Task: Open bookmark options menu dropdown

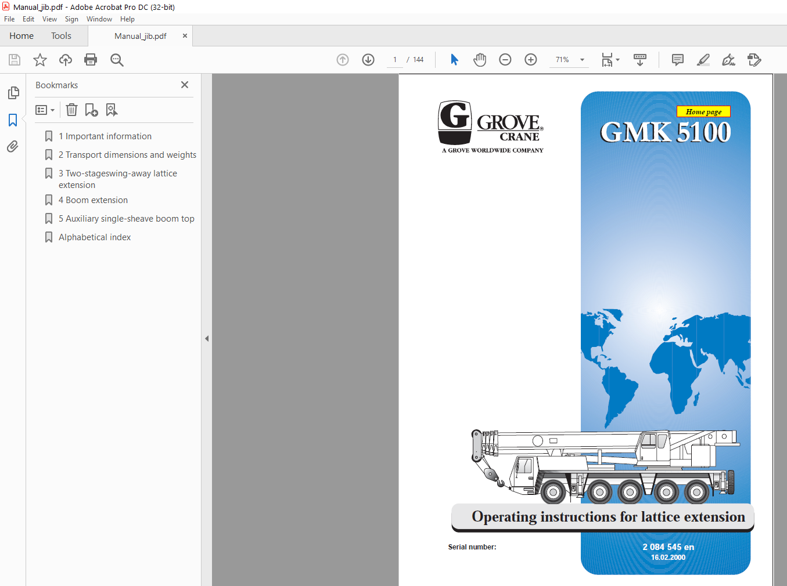Action: point(45,110)
